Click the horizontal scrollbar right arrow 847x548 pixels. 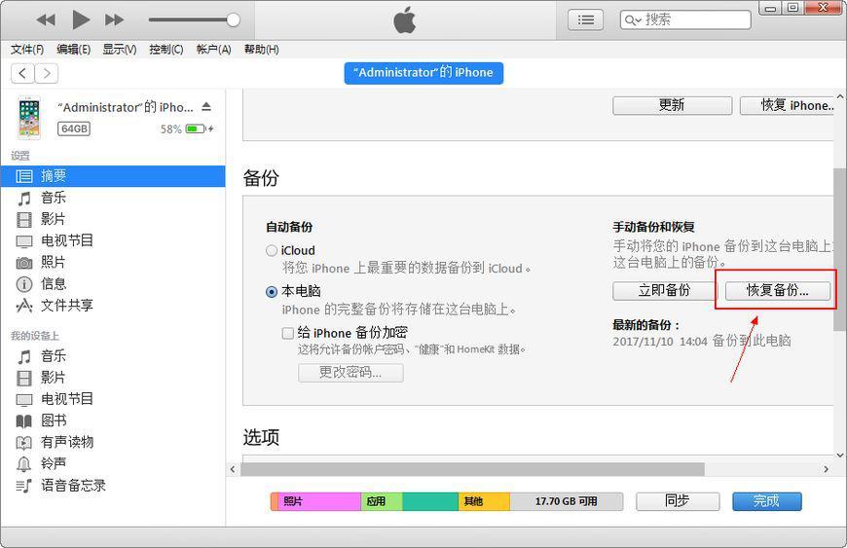[826, 469]
